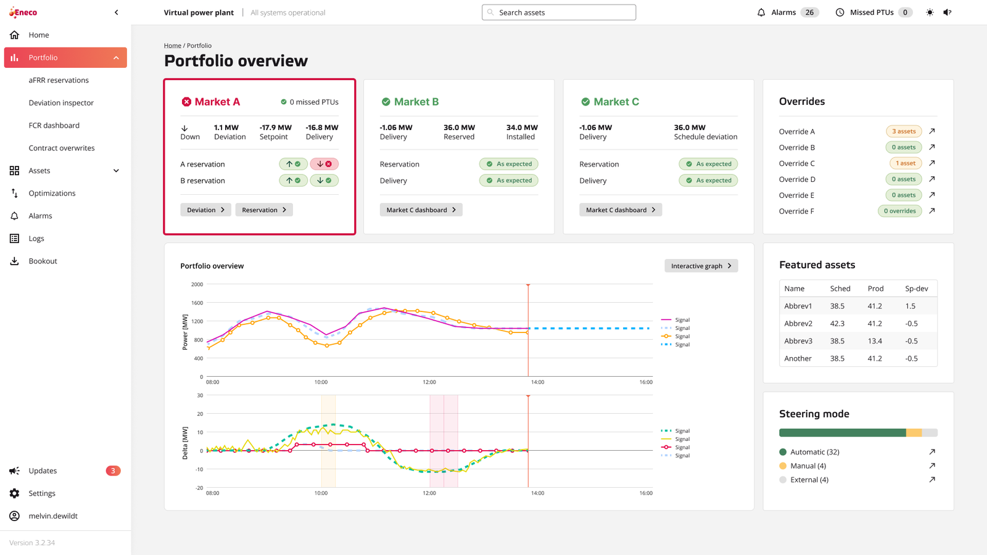
Task: Click the Bookout download icon in sidebar
Action: [14, 261]
